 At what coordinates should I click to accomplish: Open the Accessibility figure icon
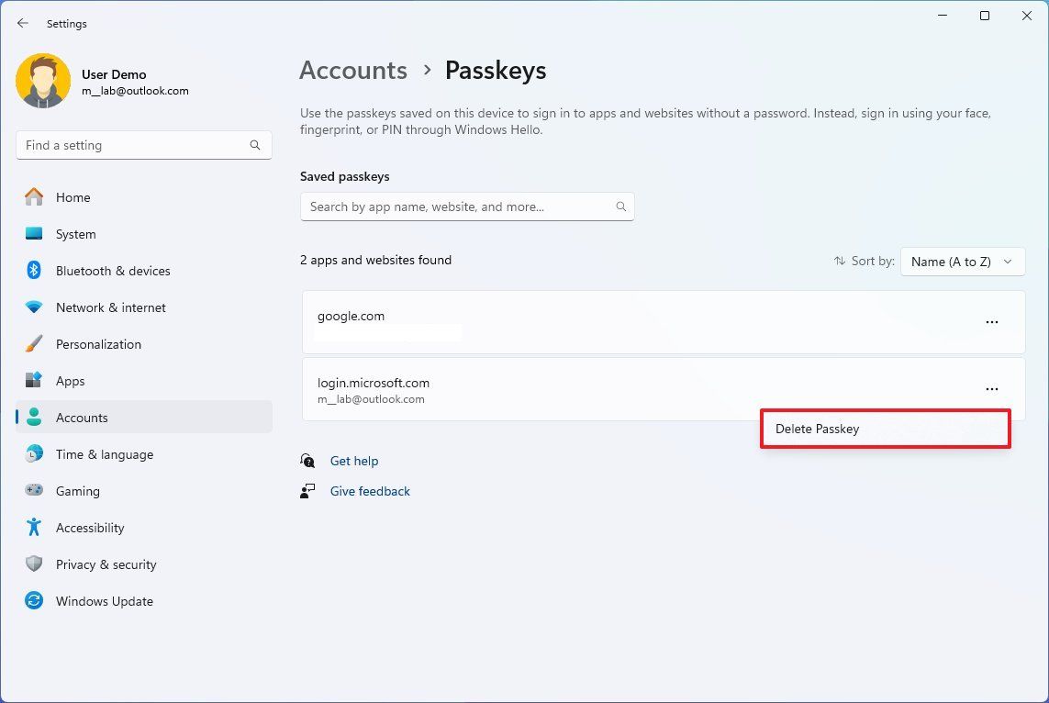pyautogui.click(x=34, y=528)
